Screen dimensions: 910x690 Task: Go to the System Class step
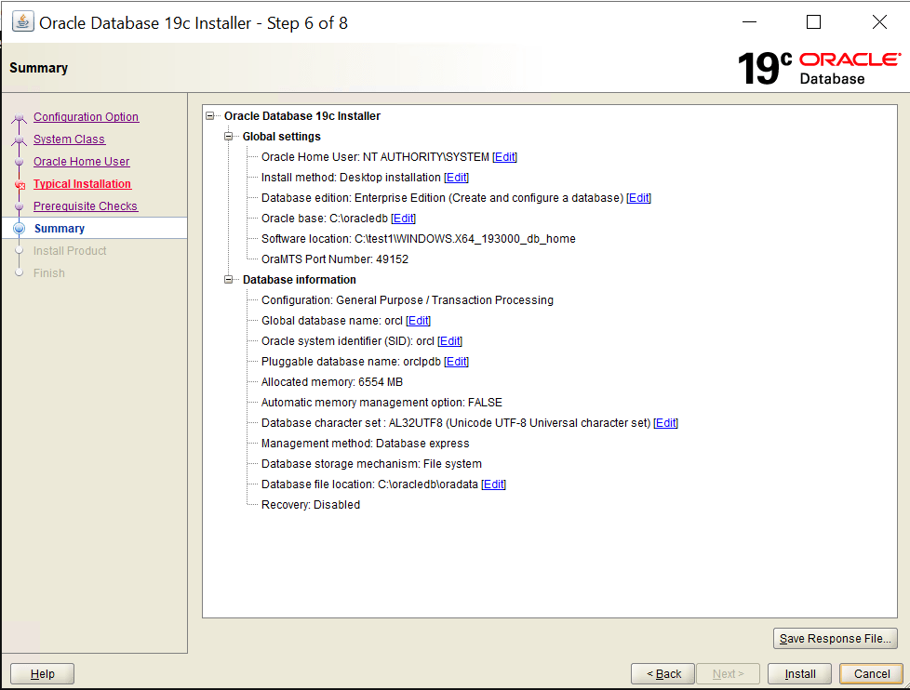[x=69, y=139]
